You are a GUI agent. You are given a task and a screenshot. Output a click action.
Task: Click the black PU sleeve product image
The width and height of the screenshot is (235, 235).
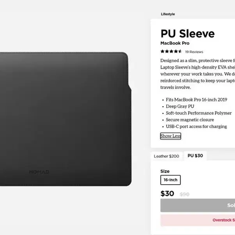[x=66, y=119]
